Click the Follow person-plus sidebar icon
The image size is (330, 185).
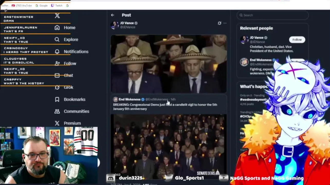click(x=57, y=63)
